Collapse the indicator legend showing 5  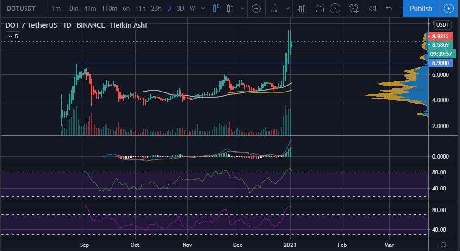coord(13,37)
